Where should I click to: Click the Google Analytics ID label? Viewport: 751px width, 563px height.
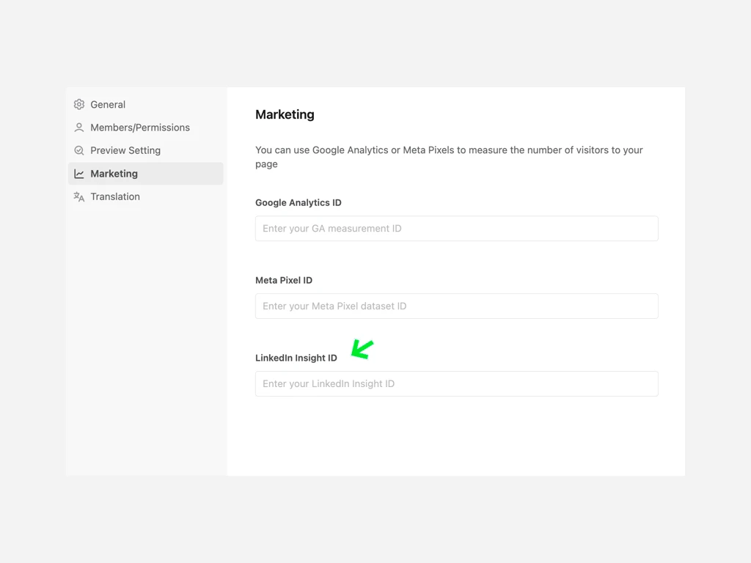click(298, 202)
